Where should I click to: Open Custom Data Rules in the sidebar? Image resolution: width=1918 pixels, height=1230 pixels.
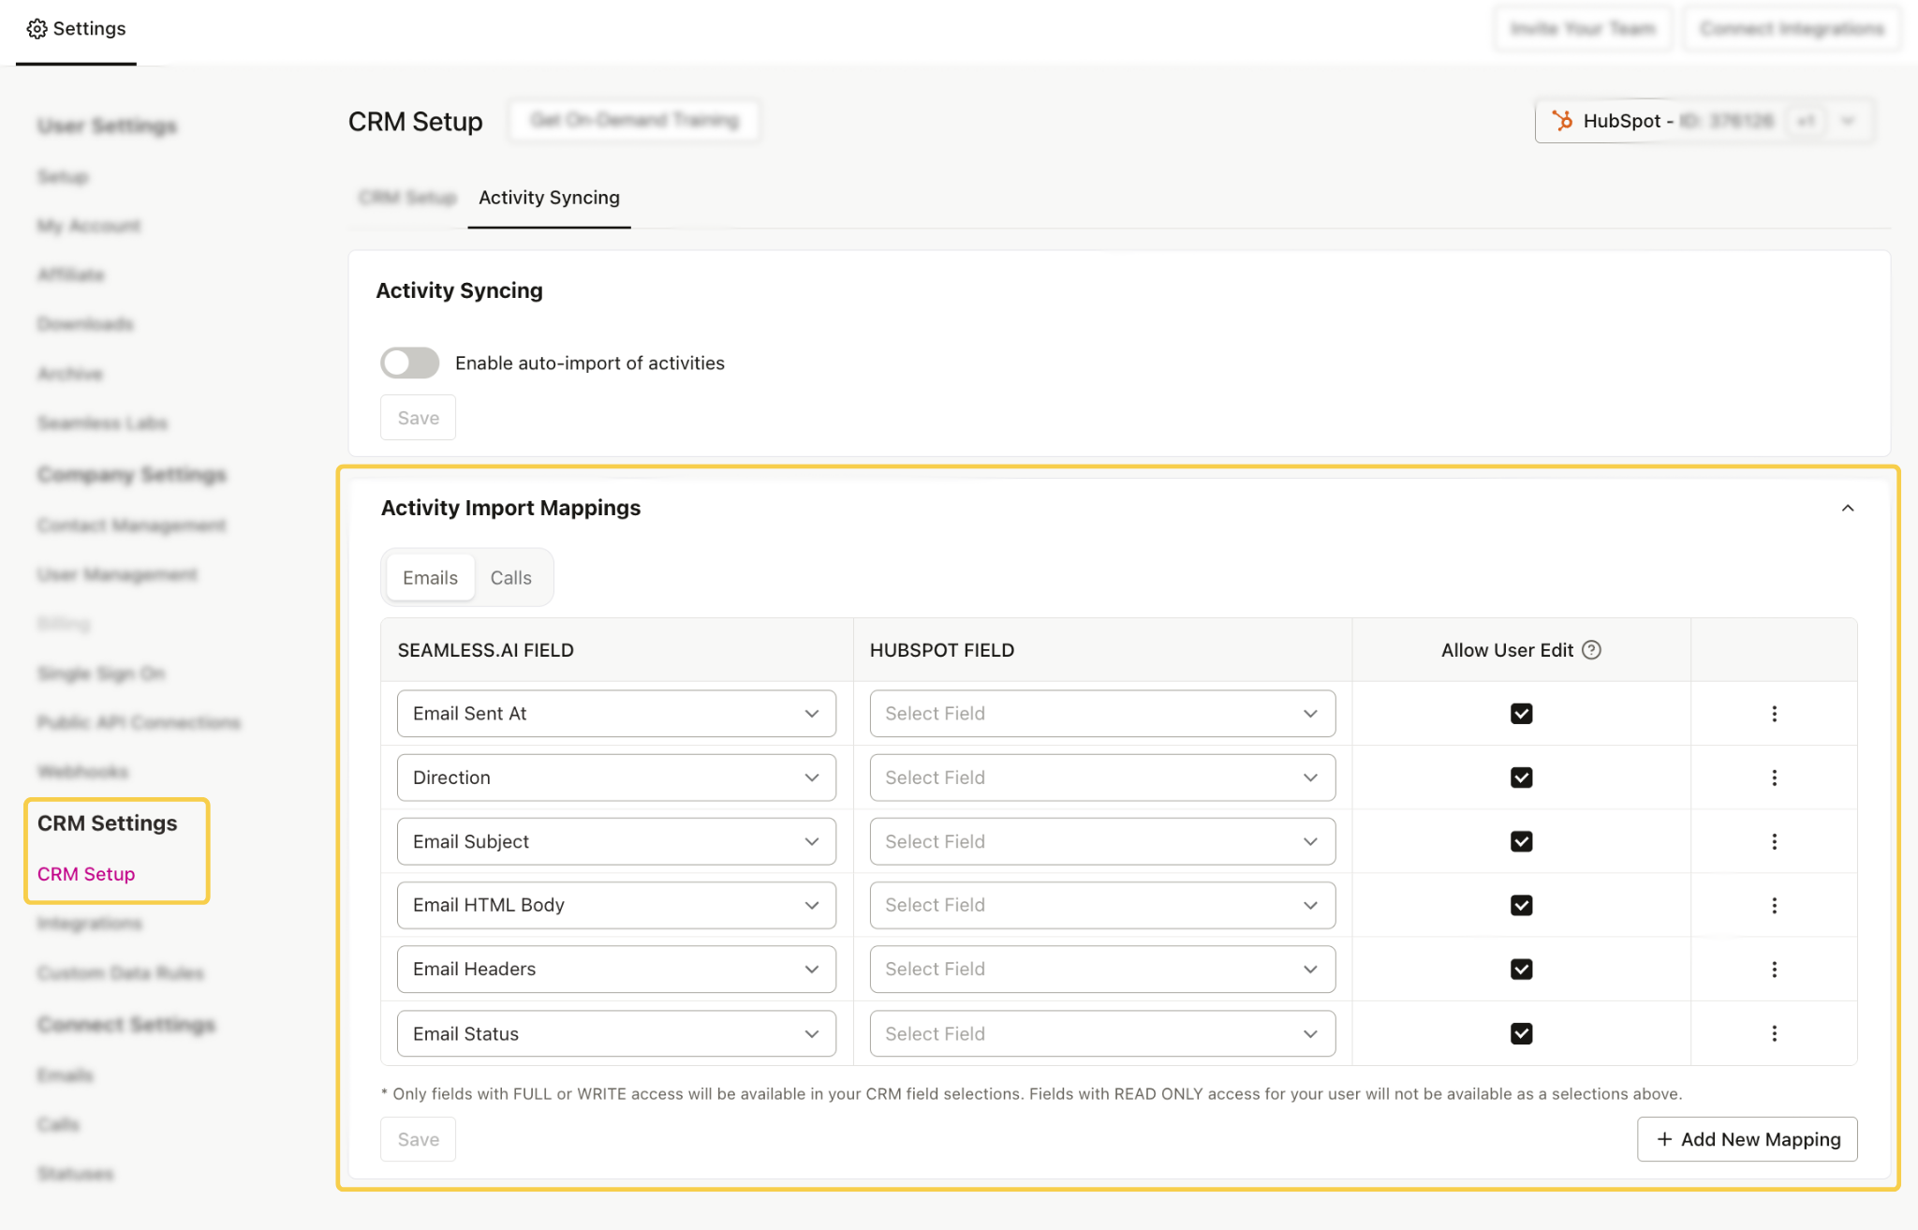click(121, 973)
